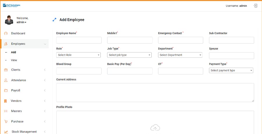Click the Purchase cart icon

coord(6,121)
